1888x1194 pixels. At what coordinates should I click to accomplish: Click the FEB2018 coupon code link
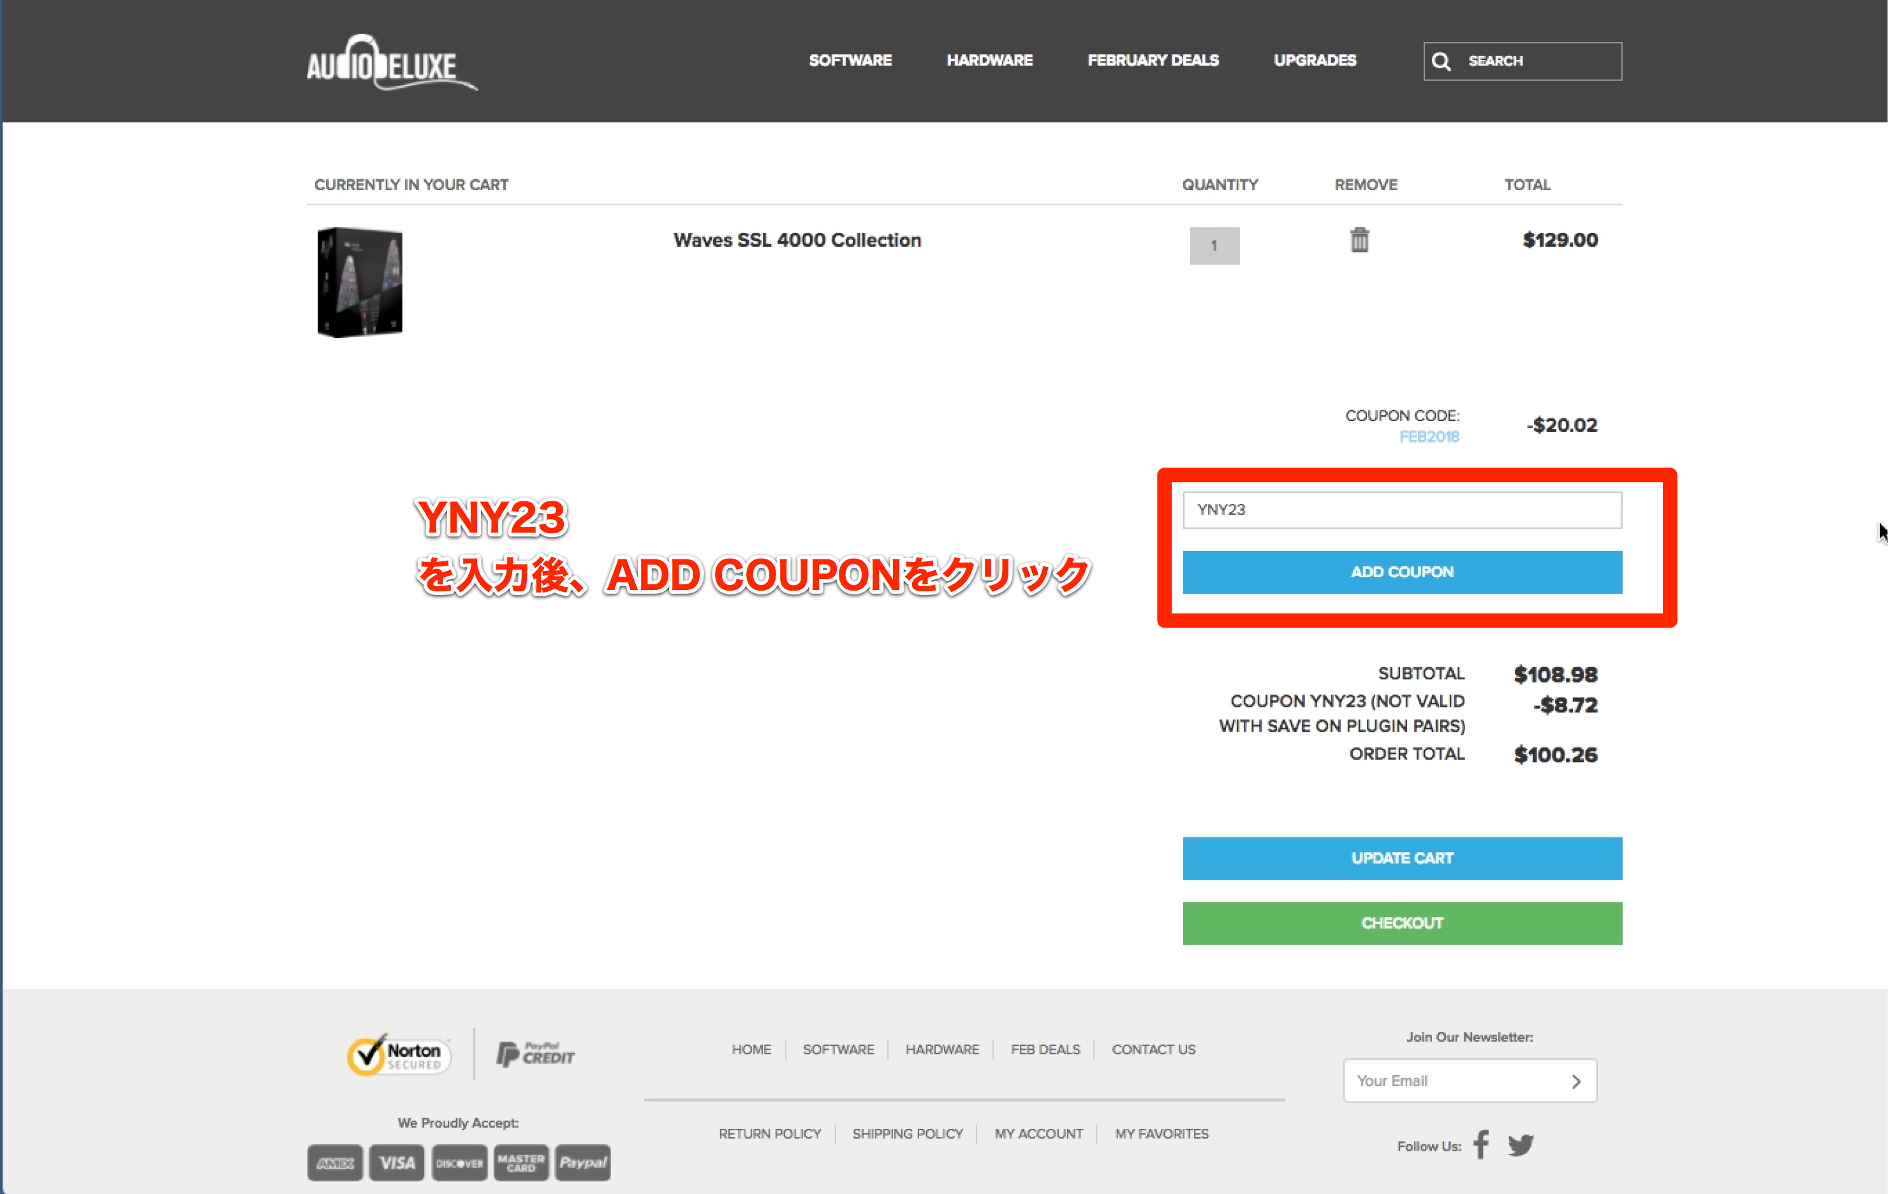click(1429, 437)
